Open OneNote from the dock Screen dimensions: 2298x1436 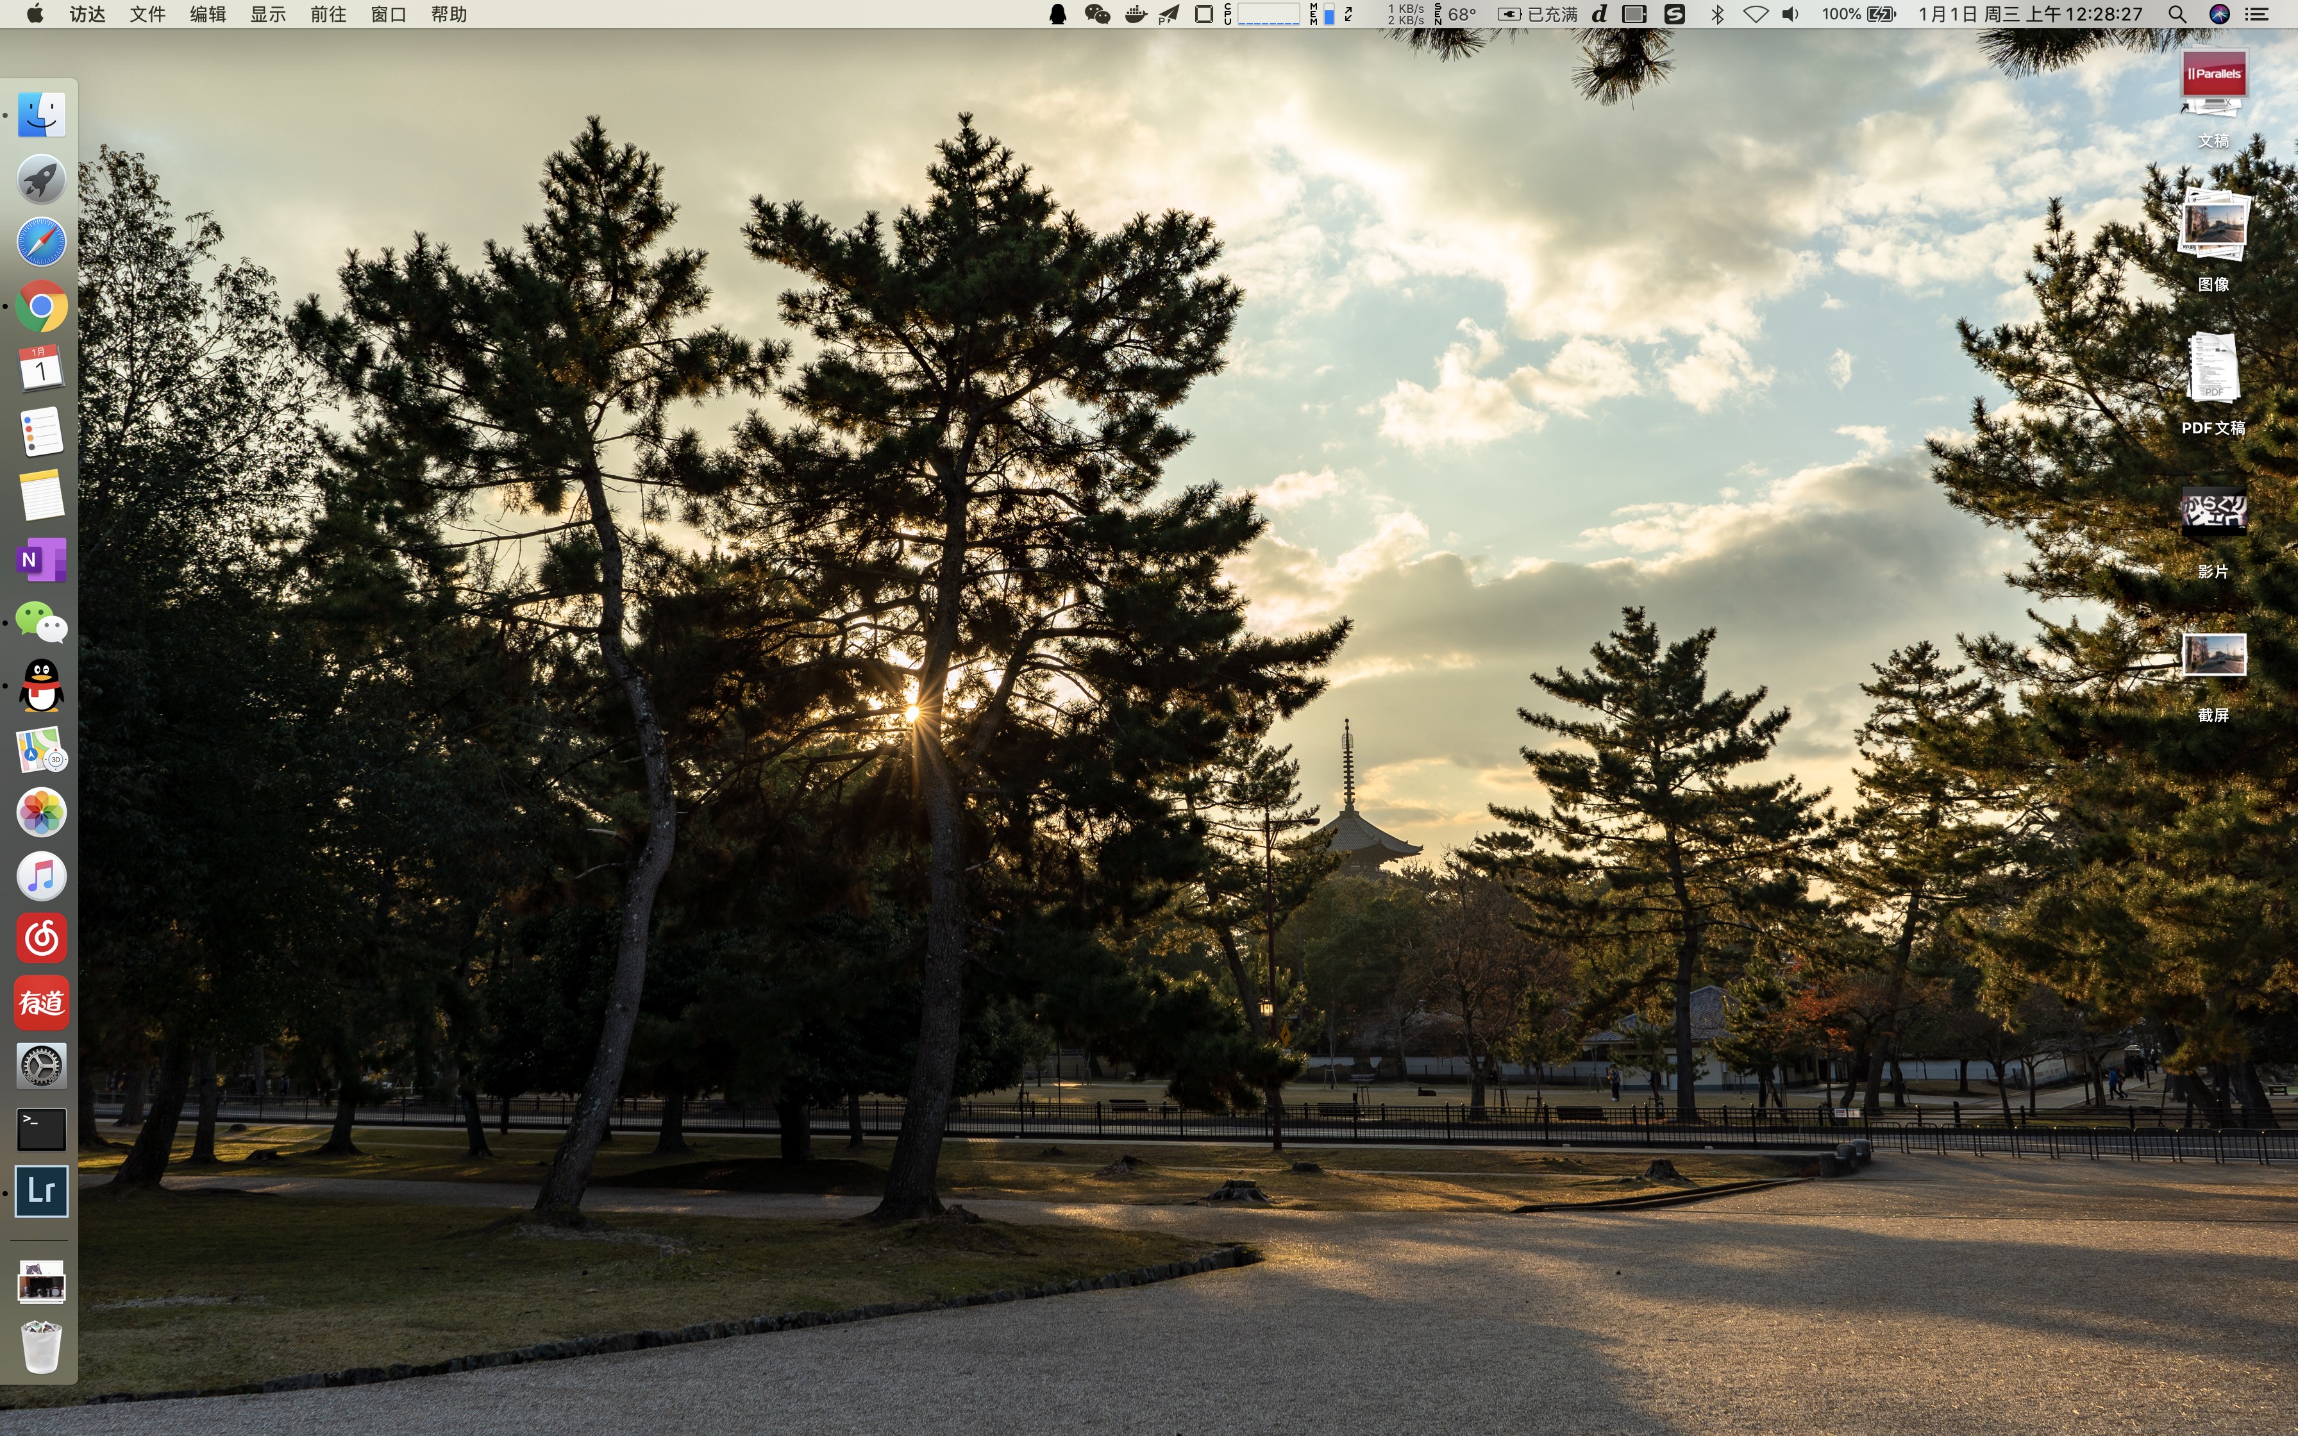pyautogui.click(x=41, y=560)
